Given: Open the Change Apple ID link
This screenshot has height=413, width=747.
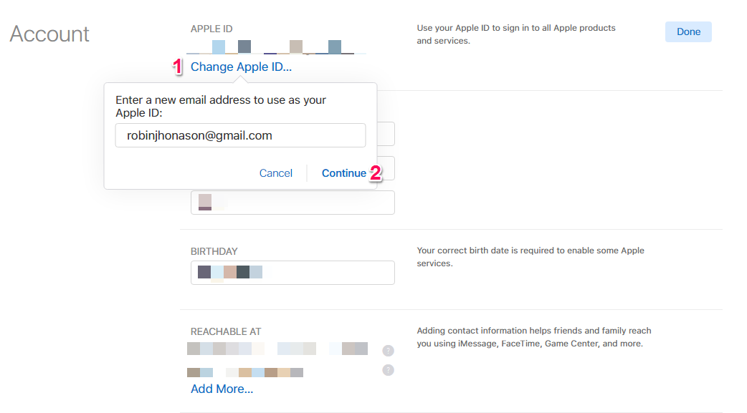Looking at the screenshot, I should pyautogui.click(x=241, y=67).
